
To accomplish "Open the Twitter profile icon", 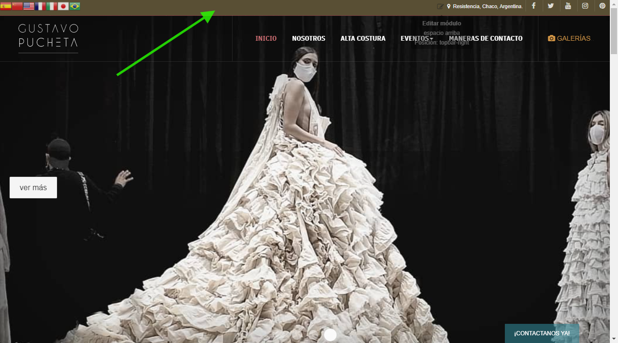I will (x=551, y=6).
